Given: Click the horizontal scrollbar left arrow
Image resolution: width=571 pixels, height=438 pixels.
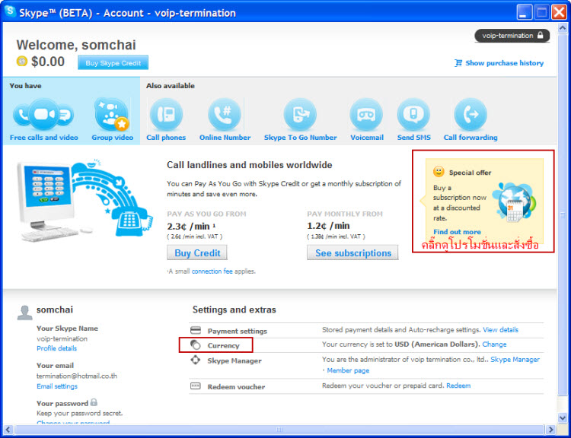Looking at the screenshot, I should 8,430.
